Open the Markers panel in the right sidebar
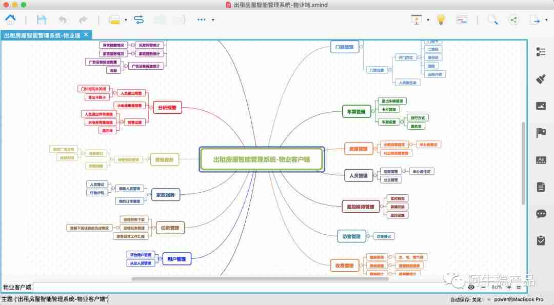This screenshot has height=305, width=554. [541, 132]
